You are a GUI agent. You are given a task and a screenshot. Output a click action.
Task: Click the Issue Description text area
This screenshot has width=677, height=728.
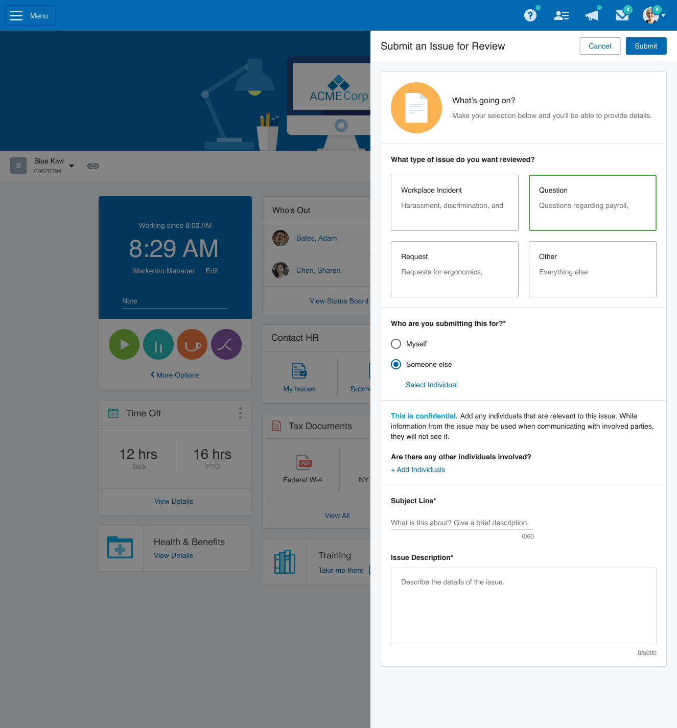point(524,606)
